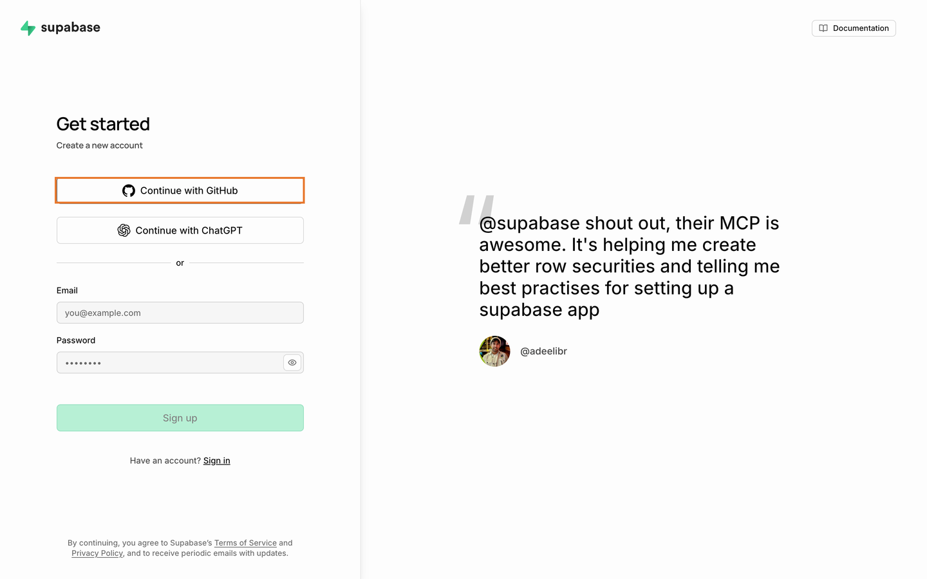The height and width of the screenshot is (579, 927).
Task: Click the Supabase lightning bolt logo
Action: tap(28, 28)
